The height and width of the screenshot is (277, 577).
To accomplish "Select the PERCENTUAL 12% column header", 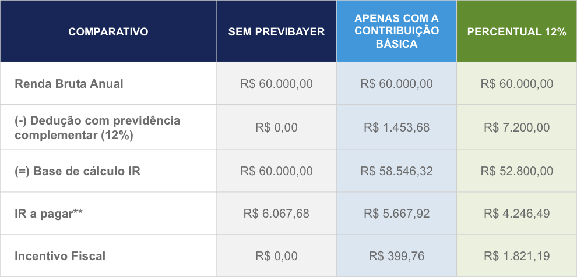I will point(516,31).
